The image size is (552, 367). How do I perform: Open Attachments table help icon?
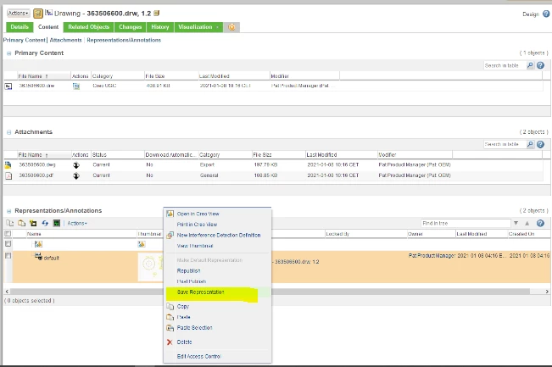(540, 144)
